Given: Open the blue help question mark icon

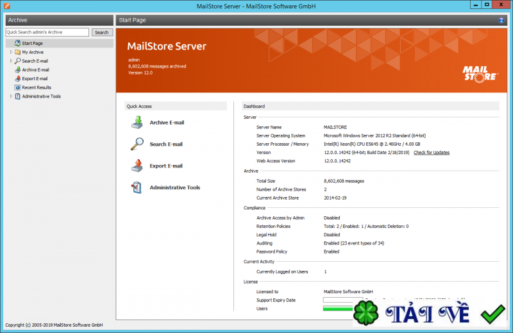Looking at the screenshot, I should tap(501, 21).
